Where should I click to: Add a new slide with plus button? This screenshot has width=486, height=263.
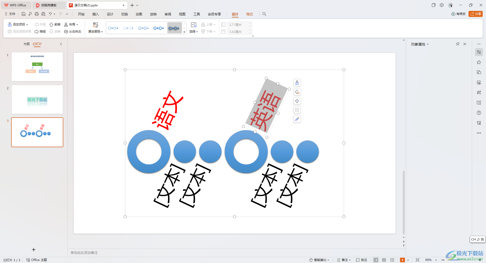tap(34, 250)
